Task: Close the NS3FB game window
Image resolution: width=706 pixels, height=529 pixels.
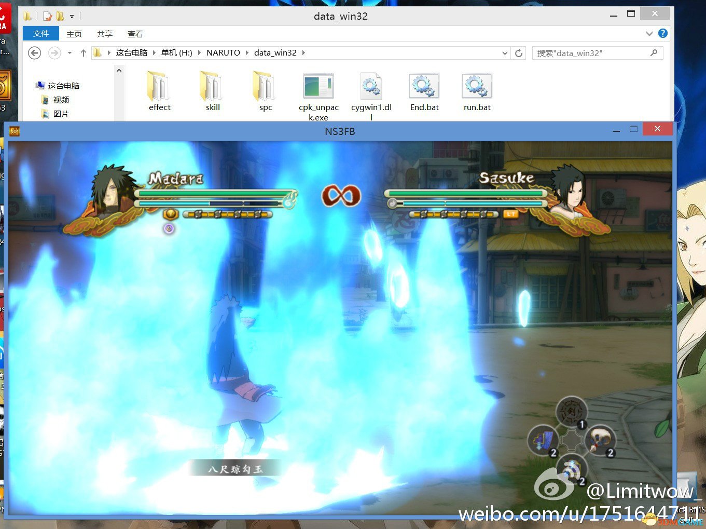Action: 657,129
